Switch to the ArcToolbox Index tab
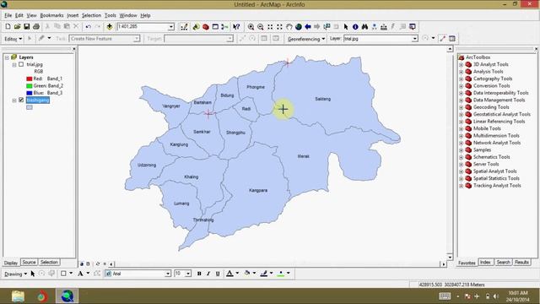This screenshot has width=540, height=304. 486,263
